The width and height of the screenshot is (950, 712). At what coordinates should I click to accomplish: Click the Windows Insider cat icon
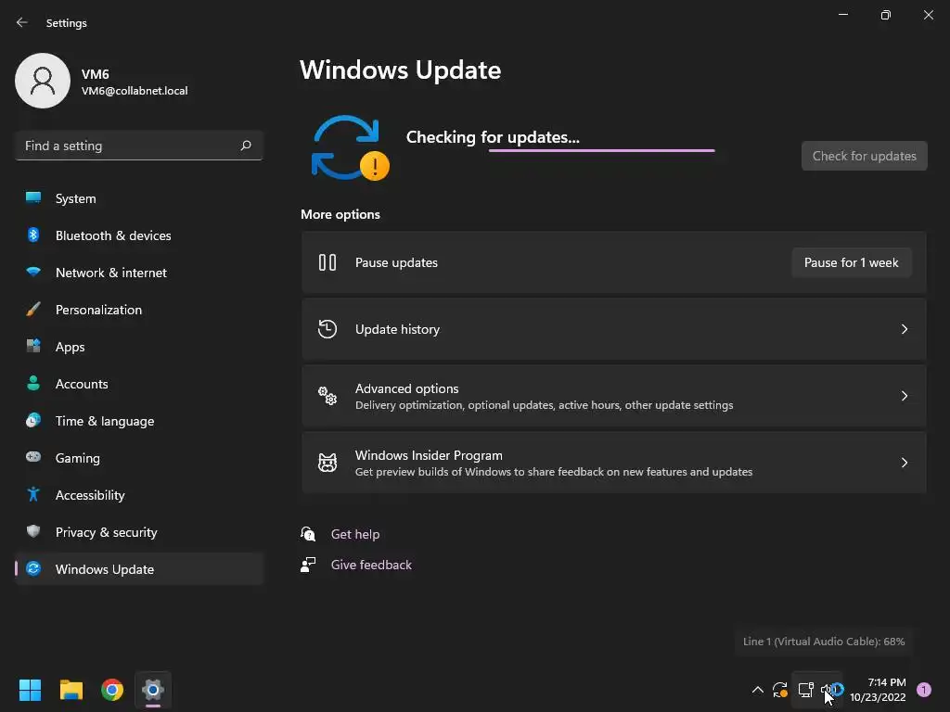[x=327, y=463]
